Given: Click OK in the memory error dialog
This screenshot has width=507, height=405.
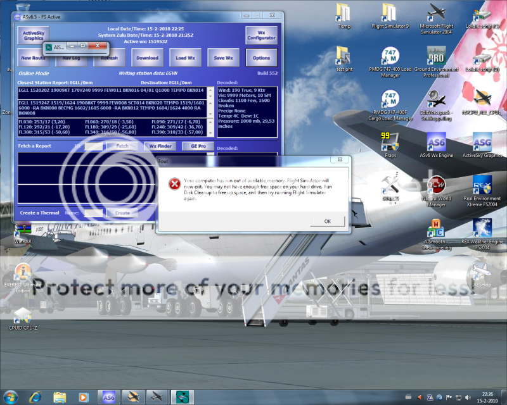Looking at the screenshot, I should click(327, 221).
